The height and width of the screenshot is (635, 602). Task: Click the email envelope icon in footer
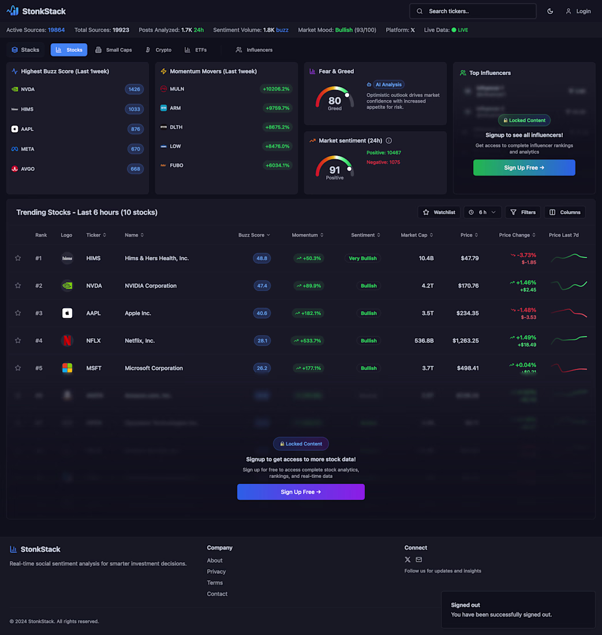(x=419, y=560)
